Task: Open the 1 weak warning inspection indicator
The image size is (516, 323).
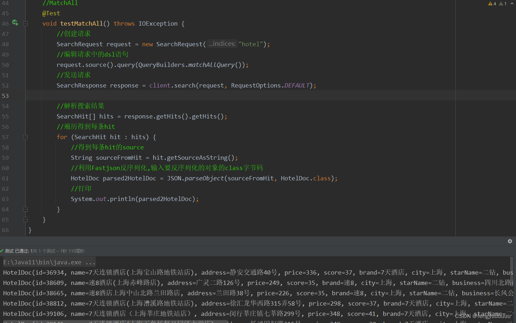Action: tap(503, 4)
